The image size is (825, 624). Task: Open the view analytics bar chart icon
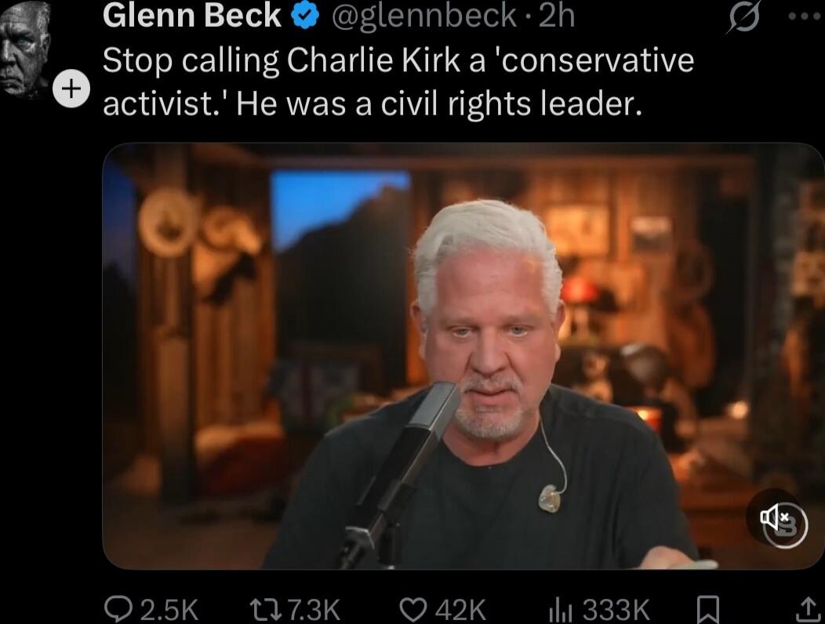pos(562,609)
